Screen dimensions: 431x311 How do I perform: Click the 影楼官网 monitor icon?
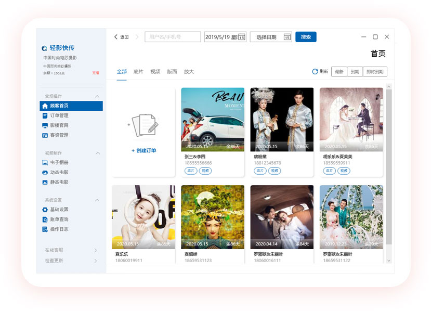tap(45, 126)
